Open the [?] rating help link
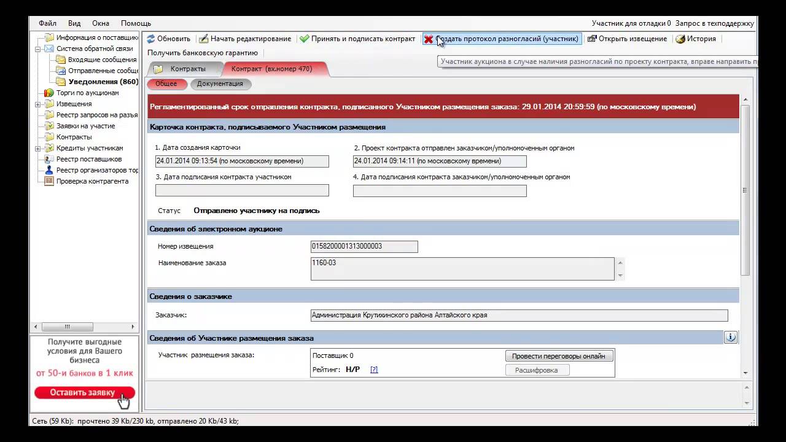 (x=374, y=370)
